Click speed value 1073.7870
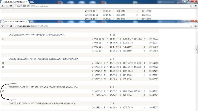The height and width of the screenshot is (111, 198). coord(128,107)
